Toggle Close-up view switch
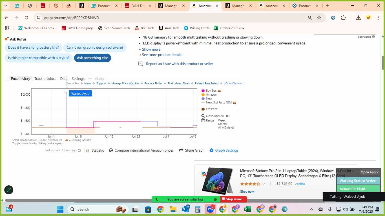 tap(228, 116)
